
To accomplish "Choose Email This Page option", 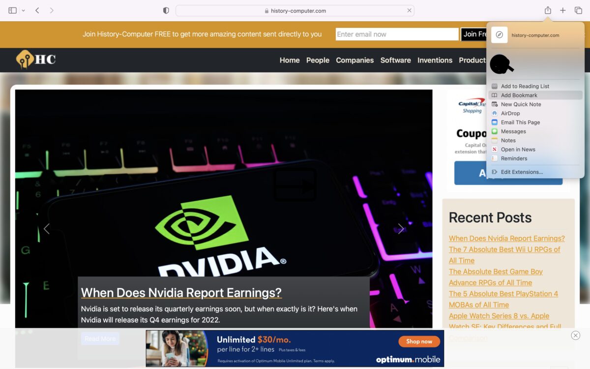I will click(520, 123).
